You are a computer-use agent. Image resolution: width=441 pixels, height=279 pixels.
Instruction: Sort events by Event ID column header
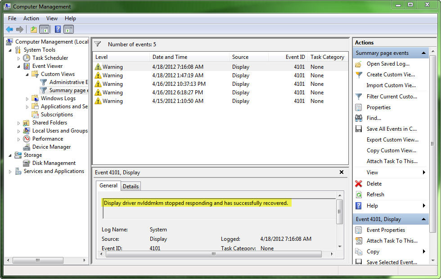(x=288, y=57)
